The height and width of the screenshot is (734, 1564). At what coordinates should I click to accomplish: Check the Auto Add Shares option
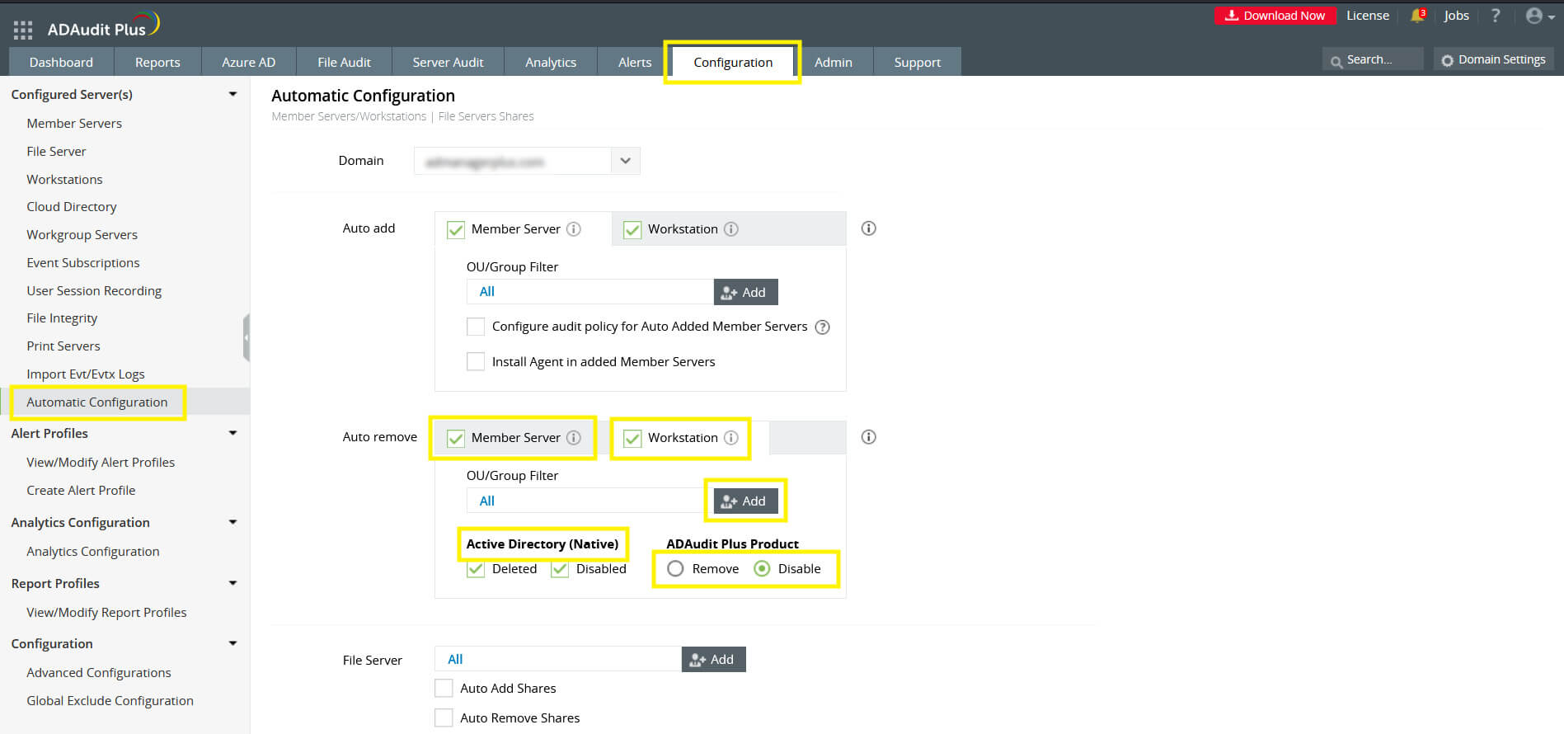pyautogui.click(x=444, y=689)
